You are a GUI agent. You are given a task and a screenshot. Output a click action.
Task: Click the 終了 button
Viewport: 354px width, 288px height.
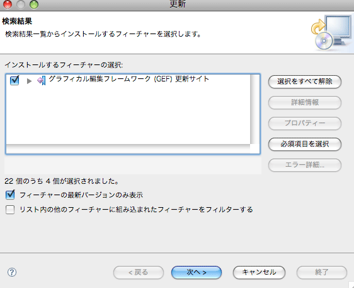321,272
